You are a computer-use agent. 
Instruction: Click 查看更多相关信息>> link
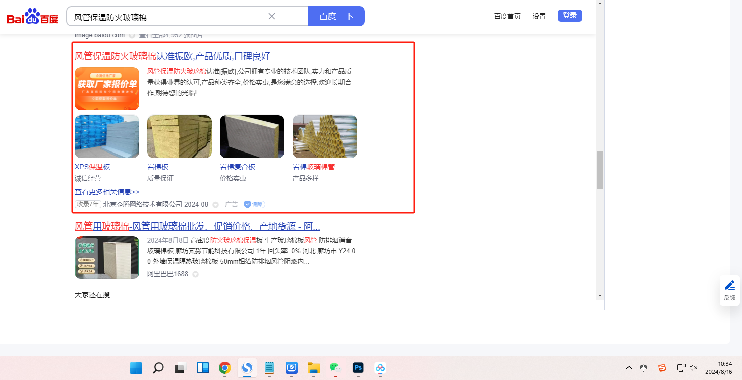107,192
